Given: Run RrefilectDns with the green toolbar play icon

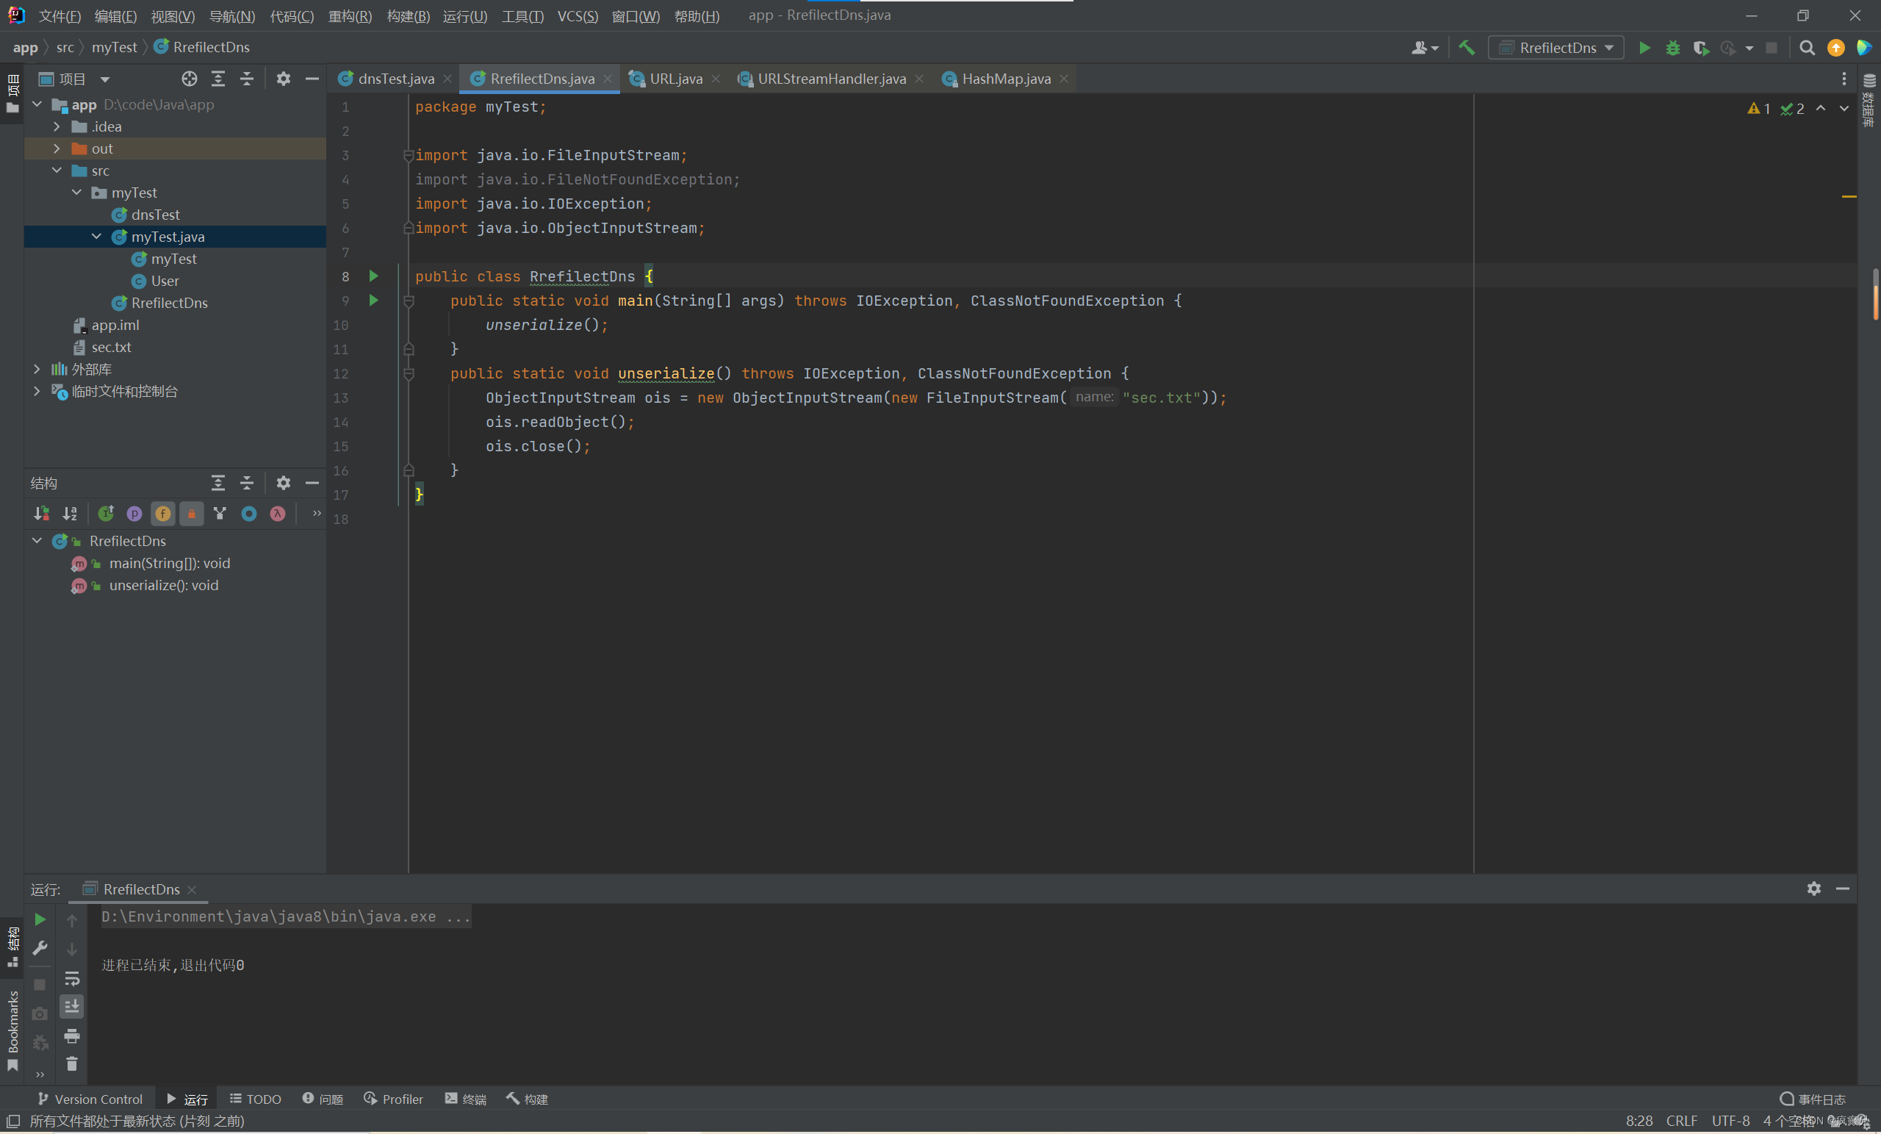Looking at the screenshot, I should click(x=1644, y=48).
